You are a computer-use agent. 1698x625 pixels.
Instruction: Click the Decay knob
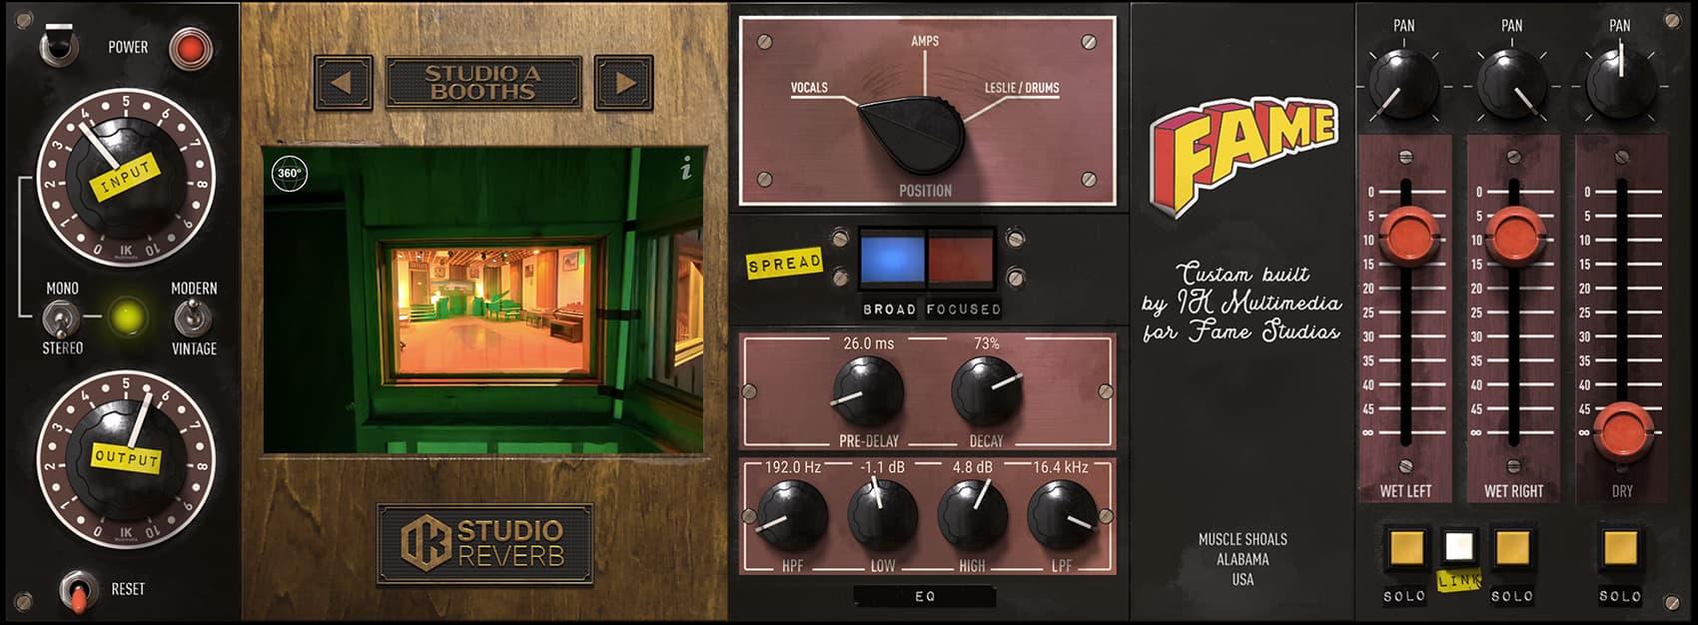[x=986, y=391]
